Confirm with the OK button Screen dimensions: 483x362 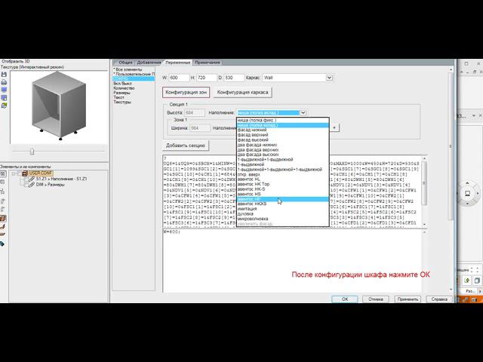coord(345,299)
